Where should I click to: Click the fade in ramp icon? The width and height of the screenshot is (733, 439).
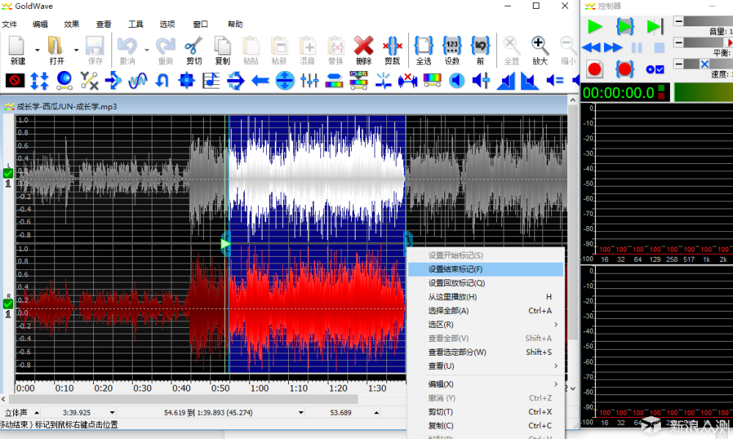click(x=506, y=80)
